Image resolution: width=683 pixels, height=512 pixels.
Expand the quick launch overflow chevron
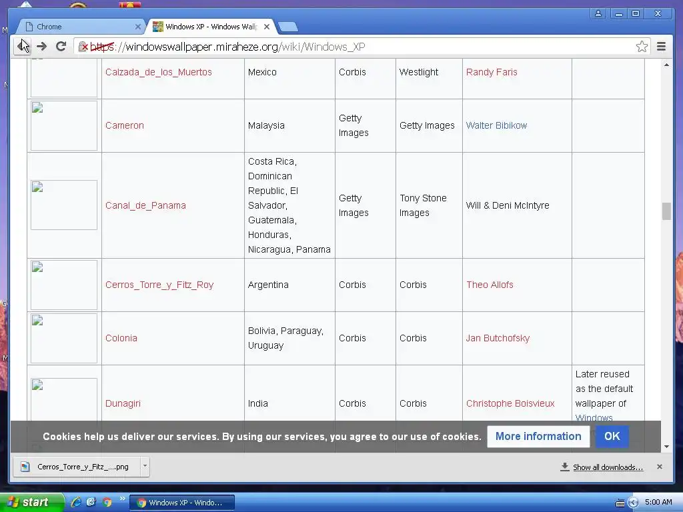122,498
